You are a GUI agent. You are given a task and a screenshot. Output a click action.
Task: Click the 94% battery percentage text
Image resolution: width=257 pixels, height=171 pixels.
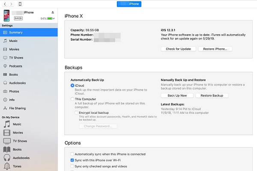(43, 18)
